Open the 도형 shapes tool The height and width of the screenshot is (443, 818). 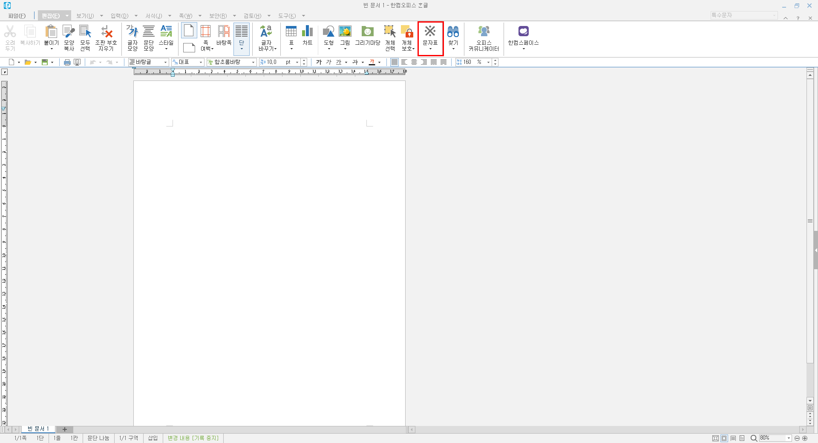(x=328, y=38)
